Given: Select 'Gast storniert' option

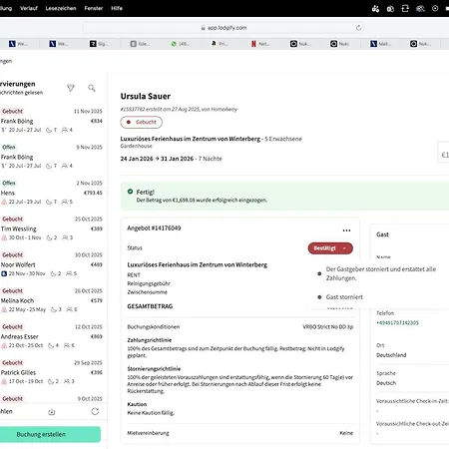Looking at the screenshot, I should point(344,297).
